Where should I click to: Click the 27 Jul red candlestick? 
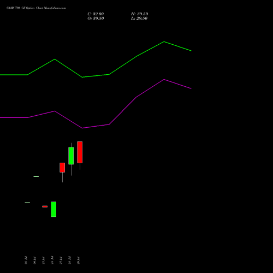[62, 168]
